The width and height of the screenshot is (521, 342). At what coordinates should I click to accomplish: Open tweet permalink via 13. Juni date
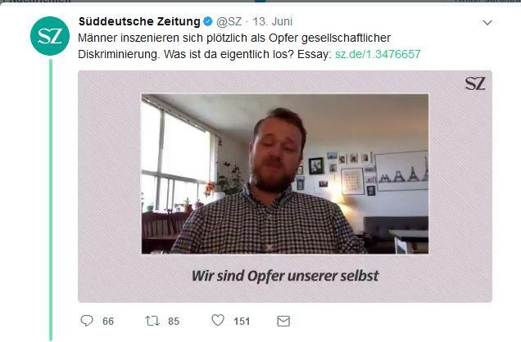point(273,21)
